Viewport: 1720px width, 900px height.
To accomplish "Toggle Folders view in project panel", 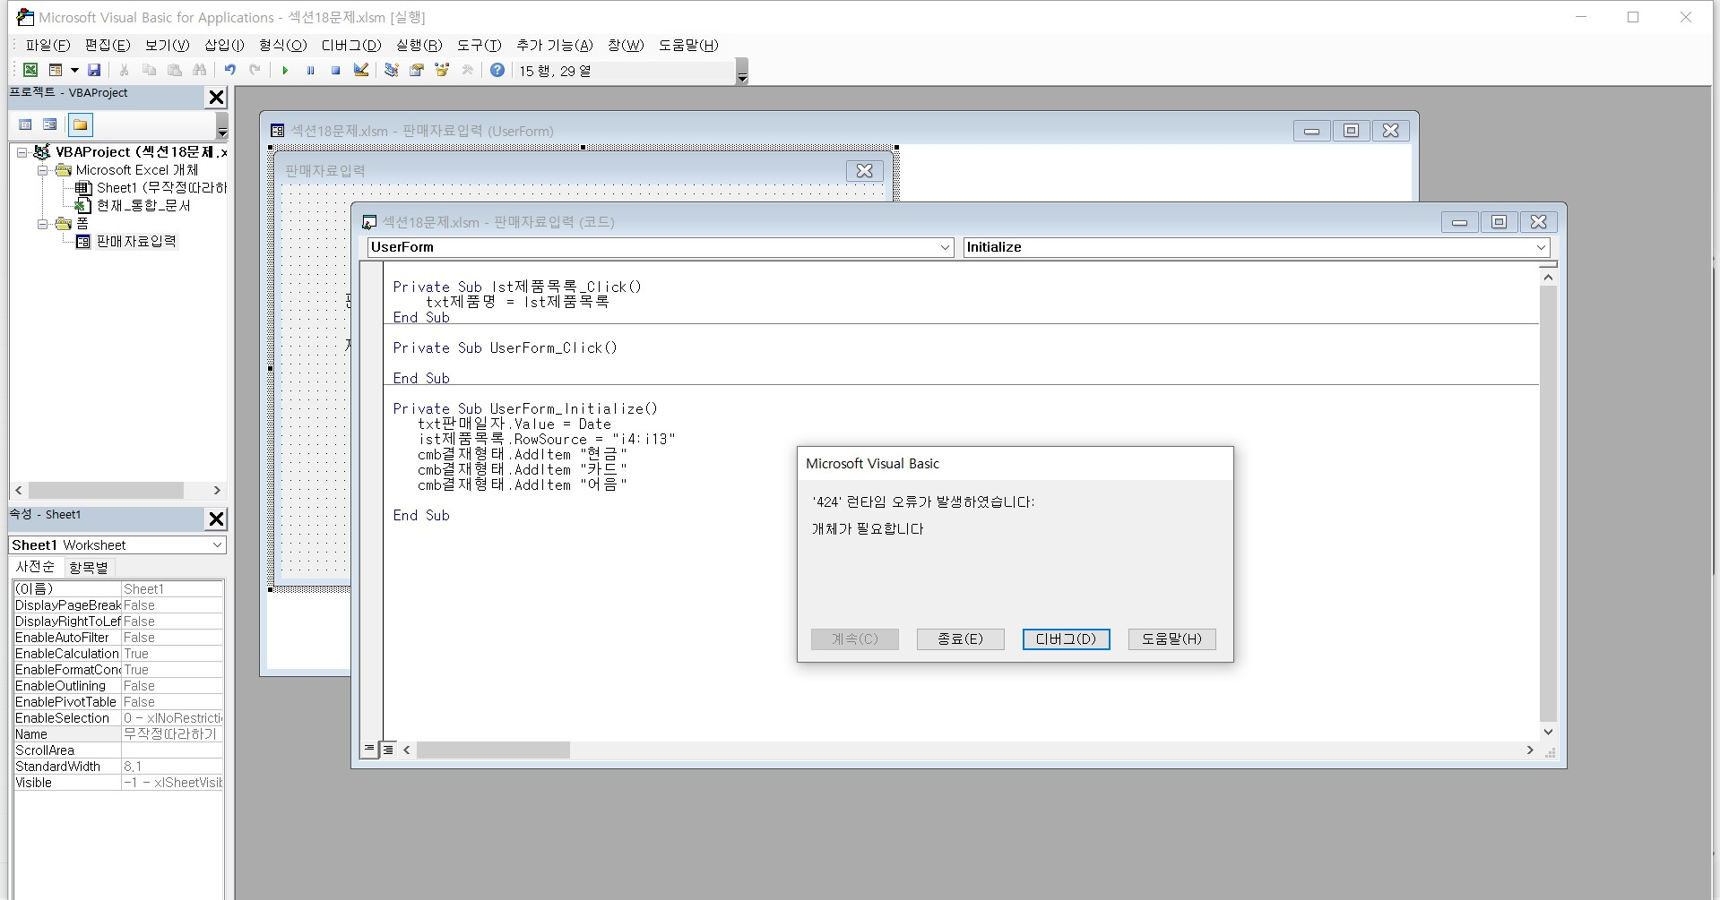I will (81, 124).
